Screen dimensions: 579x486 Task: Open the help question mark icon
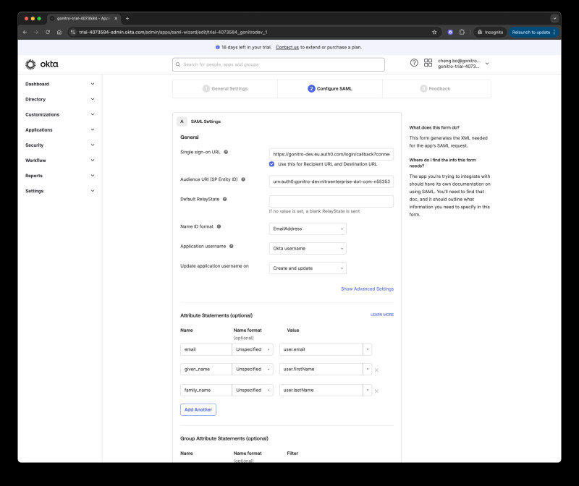click(x=414, y=63)
